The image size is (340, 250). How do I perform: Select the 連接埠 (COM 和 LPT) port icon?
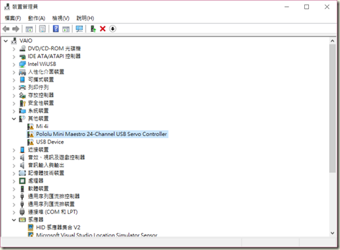[x=22, y=212]
